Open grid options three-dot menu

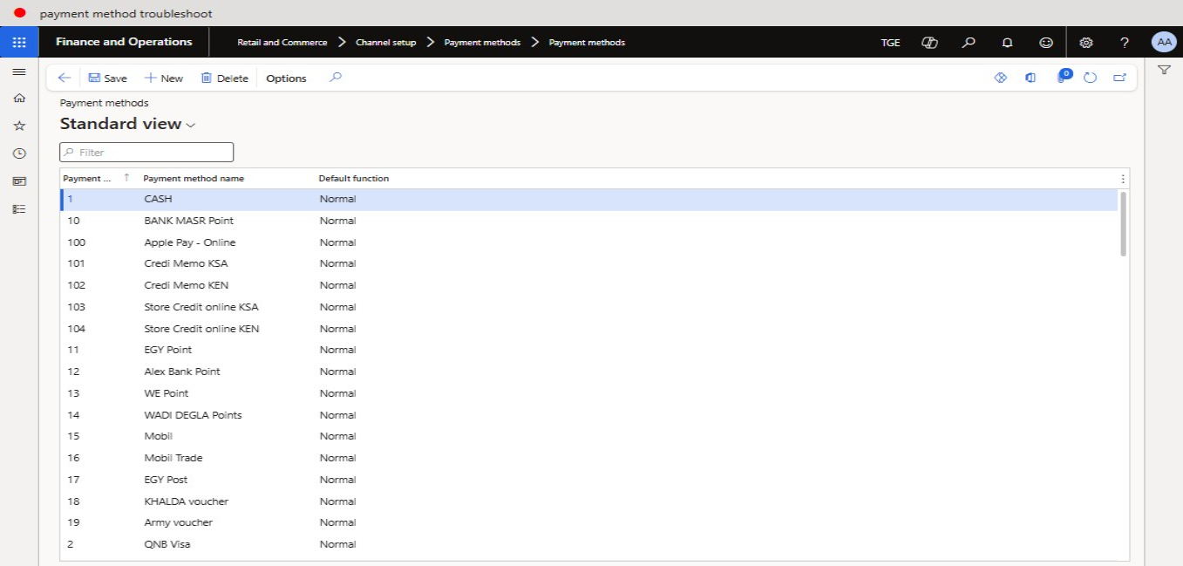click(1122, 179)
